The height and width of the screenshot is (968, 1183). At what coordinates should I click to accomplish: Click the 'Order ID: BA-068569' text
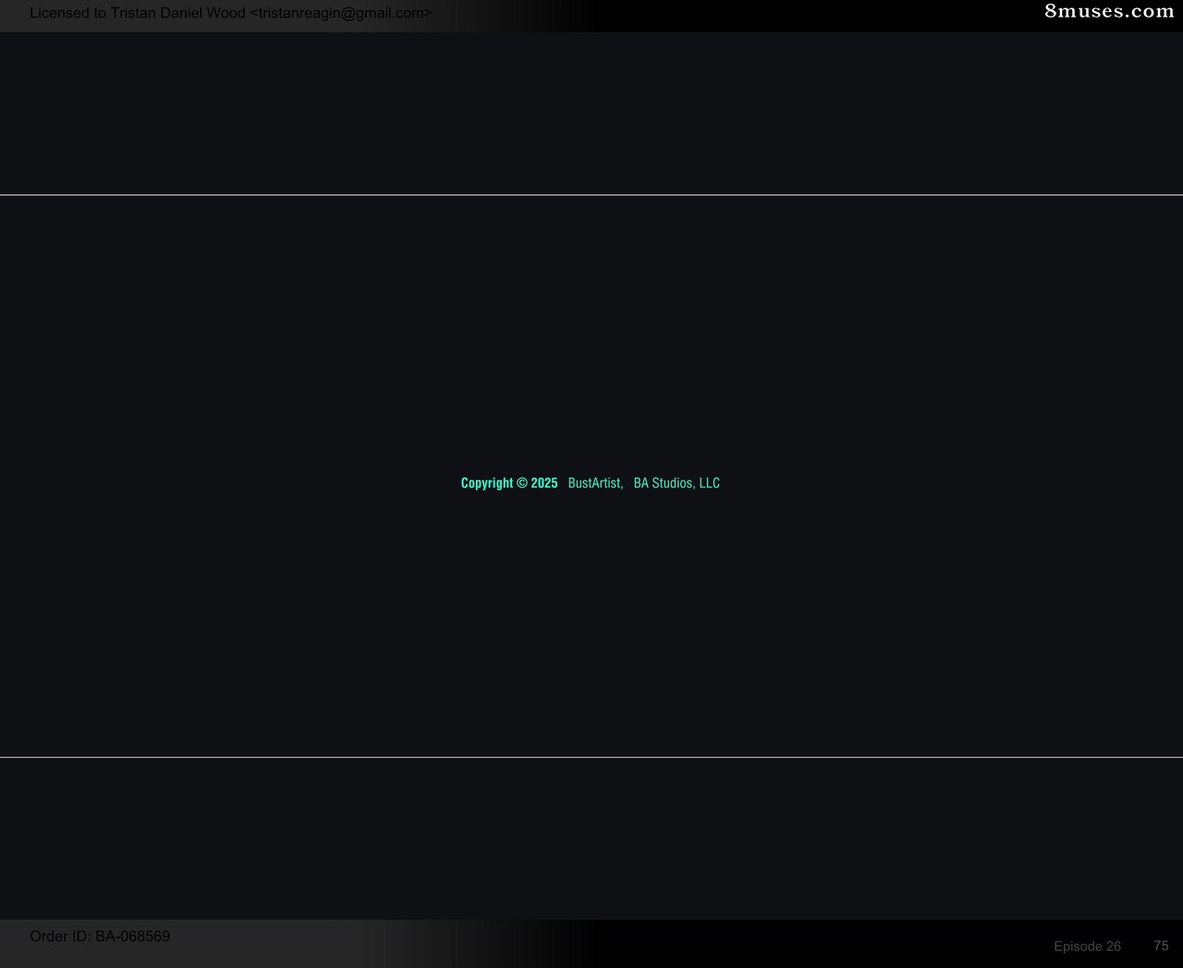(100, 937)
